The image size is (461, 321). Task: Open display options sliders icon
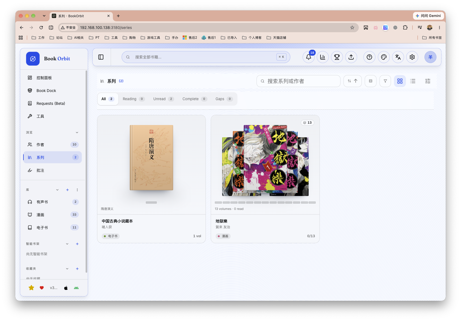(x=428, y=81)
